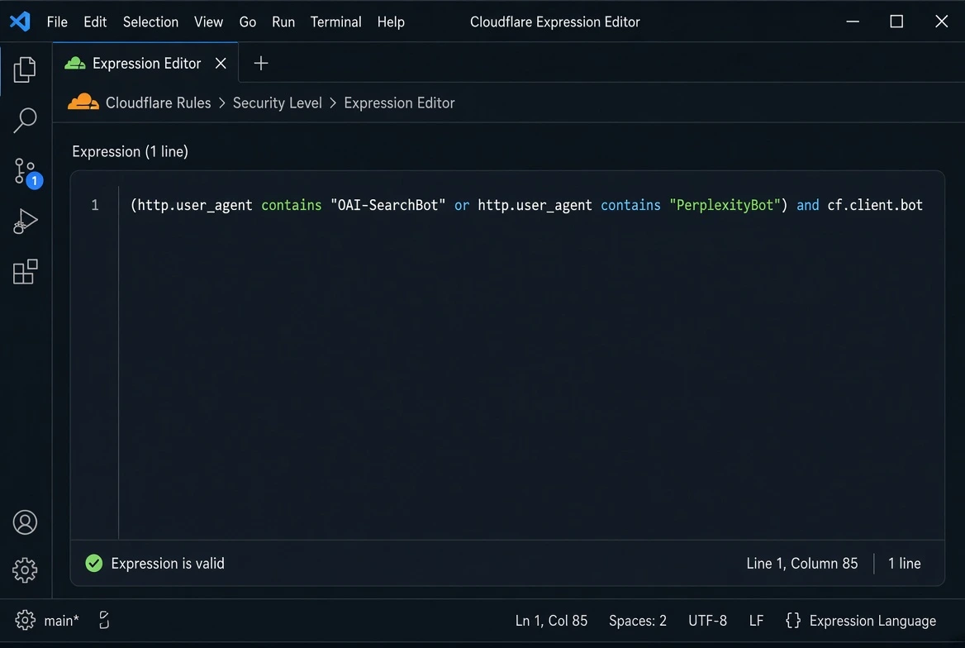Click the green cloud icon on tab
The height and width of the screenshot is (648, 965).
[x=75, y=63]
